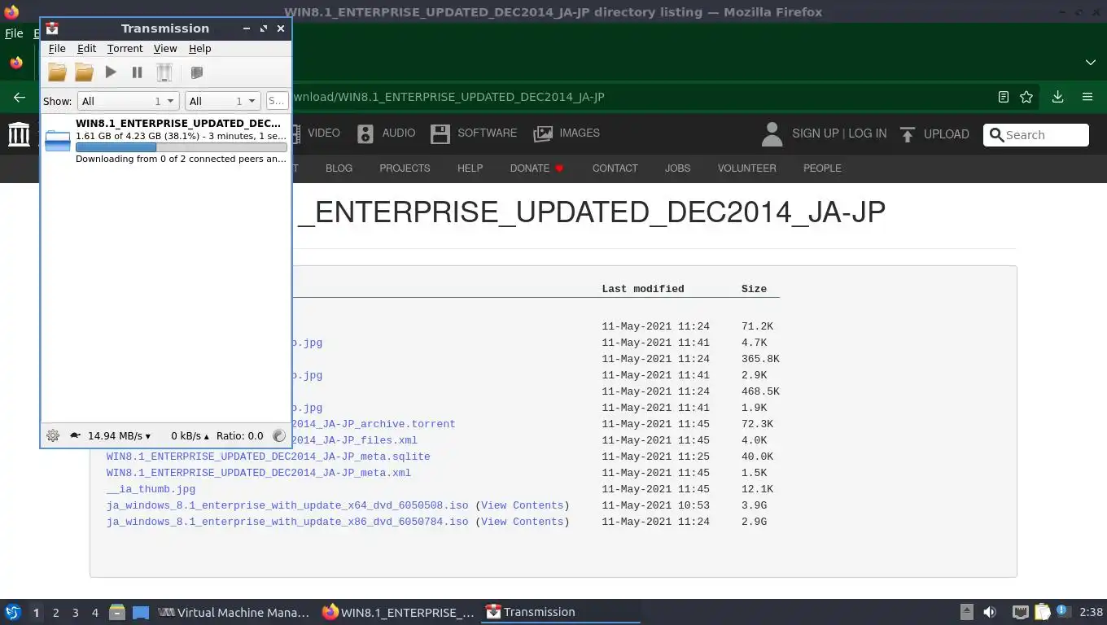Screen dimensions: 1107x625
Task: Click the user avatar icon beside SIGN UP
Action: pos(772,134)
